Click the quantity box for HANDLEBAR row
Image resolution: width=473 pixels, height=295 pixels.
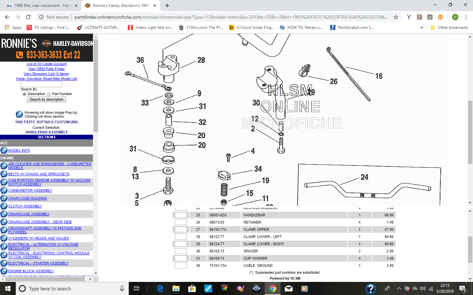181,215
